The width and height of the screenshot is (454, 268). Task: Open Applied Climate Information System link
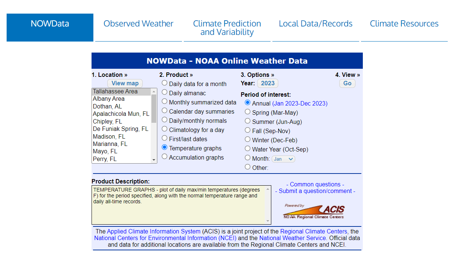coord(154,231)
